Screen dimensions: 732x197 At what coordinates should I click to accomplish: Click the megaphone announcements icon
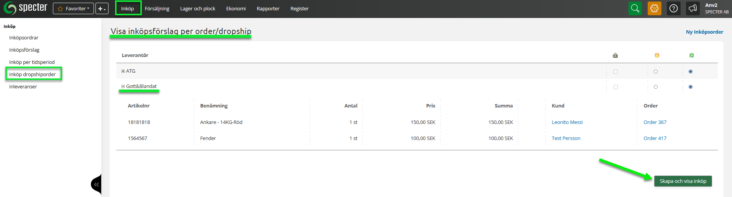click(x=693, y=8)
